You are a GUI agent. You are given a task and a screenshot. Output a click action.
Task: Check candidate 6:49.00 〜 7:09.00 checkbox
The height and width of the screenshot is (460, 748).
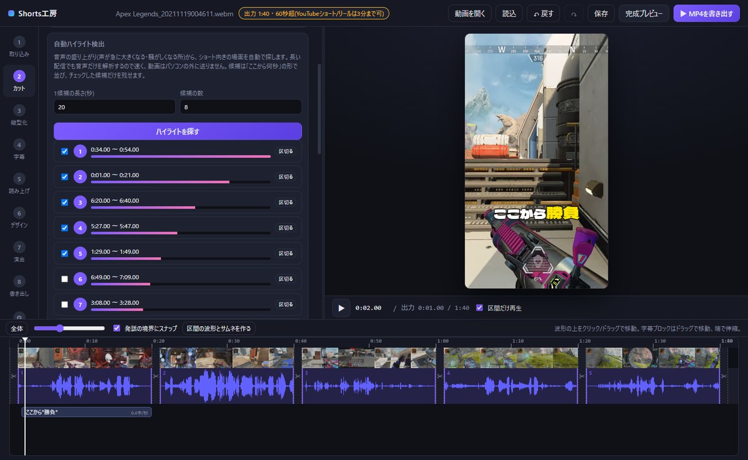coord(65,279)
